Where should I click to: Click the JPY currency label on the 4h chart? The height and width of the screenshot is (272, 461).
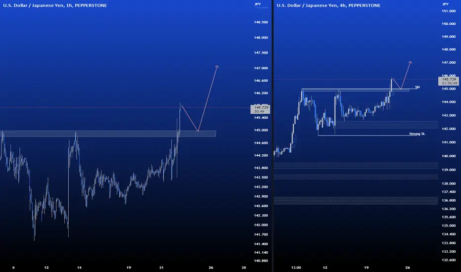click(445, 4)
